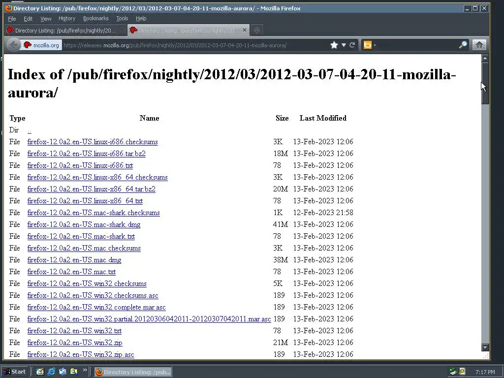Open en-US.mac.txt link
Image resolution: width=504 pixels, height=378 pixels.
point(71,272)
